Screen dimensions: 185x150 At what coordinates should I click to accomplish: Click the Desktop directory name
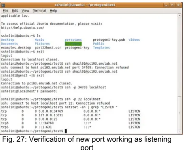pos(8,39)
